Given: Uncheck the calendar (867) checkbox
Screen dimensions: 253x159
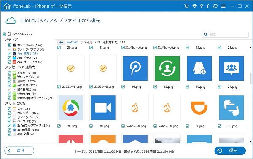Looking at the screenshot, I should click(x=9, y=113).
